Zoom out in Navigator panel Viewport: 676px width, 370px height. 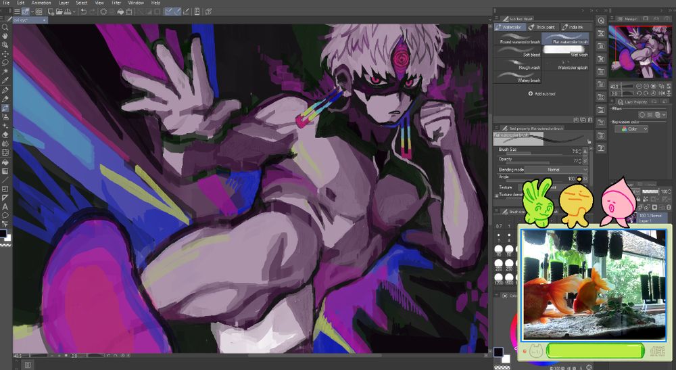[639, 87]
